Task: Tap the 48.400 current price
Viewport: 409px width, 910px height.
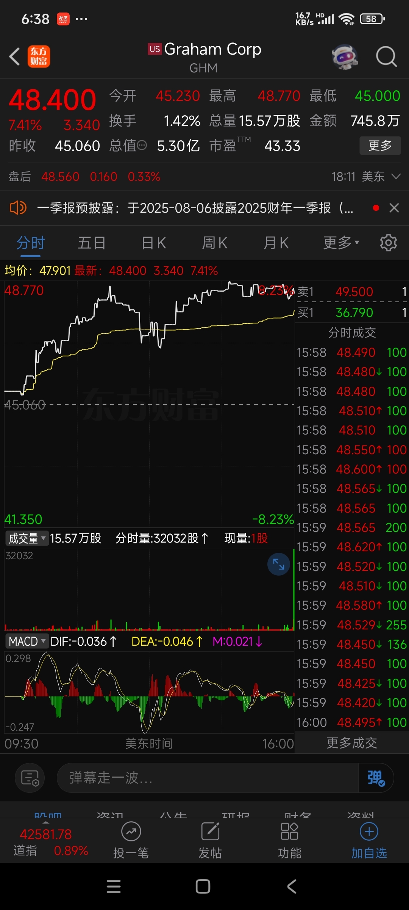Action: coord(52,100)
